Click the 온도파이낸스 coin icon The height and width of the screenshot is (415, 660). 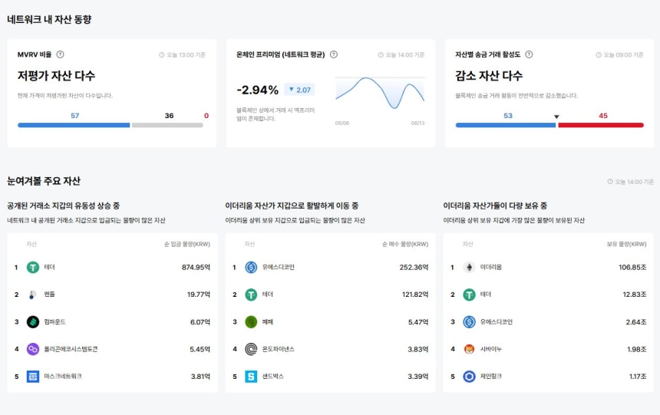pos(251,349)
